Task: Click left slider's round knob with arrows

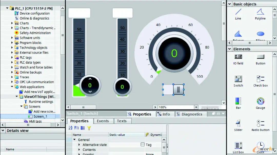Action: tap(90, 85)
